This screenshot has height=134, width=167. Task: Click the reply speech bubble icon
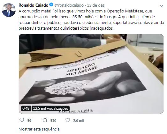(22, 120)
